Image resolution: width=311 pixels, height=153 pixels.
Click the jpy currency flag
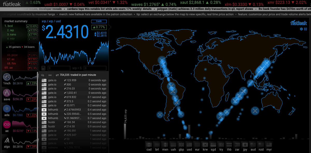point(245,144)
